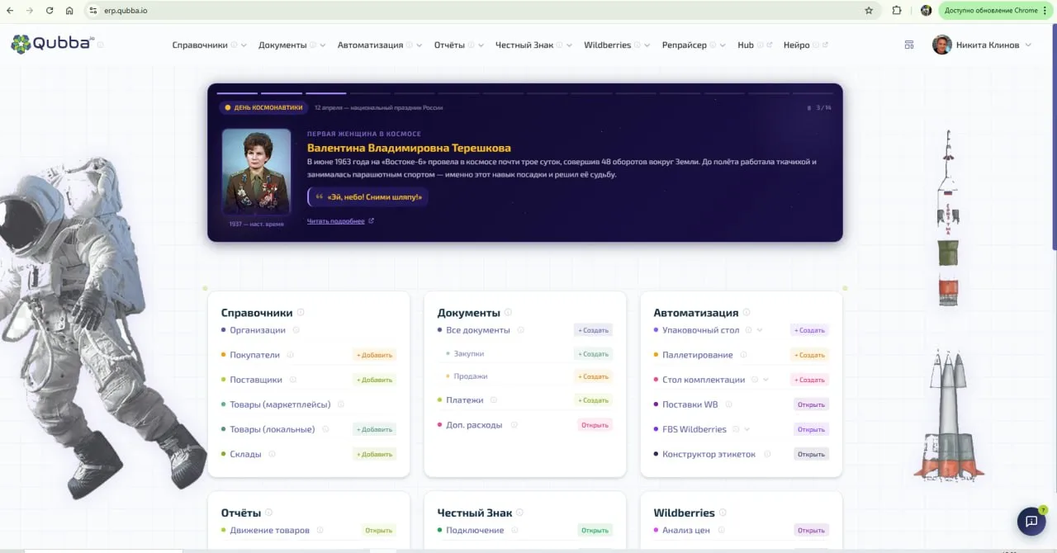Pause the banner slideshow
The height and width of the screenshot is (553, 1057).
tap(809, 108)
